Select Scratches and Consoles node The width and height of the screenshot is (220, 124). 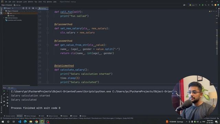pyautogui.click(x=13, y=20)
